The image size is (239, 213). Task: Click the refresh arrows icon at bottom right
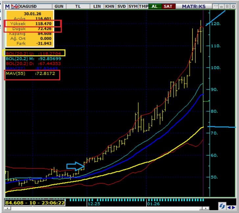point(222,206)
